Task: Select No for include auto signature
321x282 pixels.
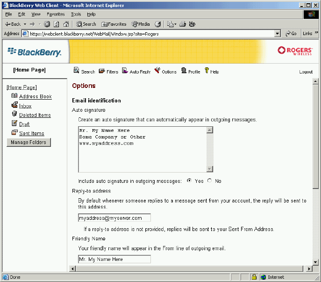Action: point(209,181)
